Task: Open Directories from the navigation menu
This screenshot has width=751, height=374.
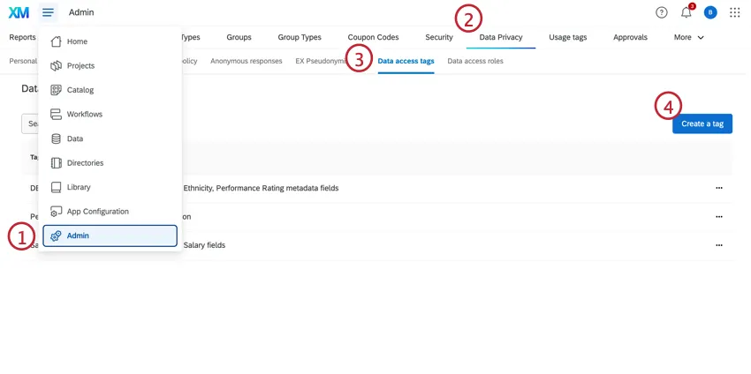Action: tap(85, 163)
